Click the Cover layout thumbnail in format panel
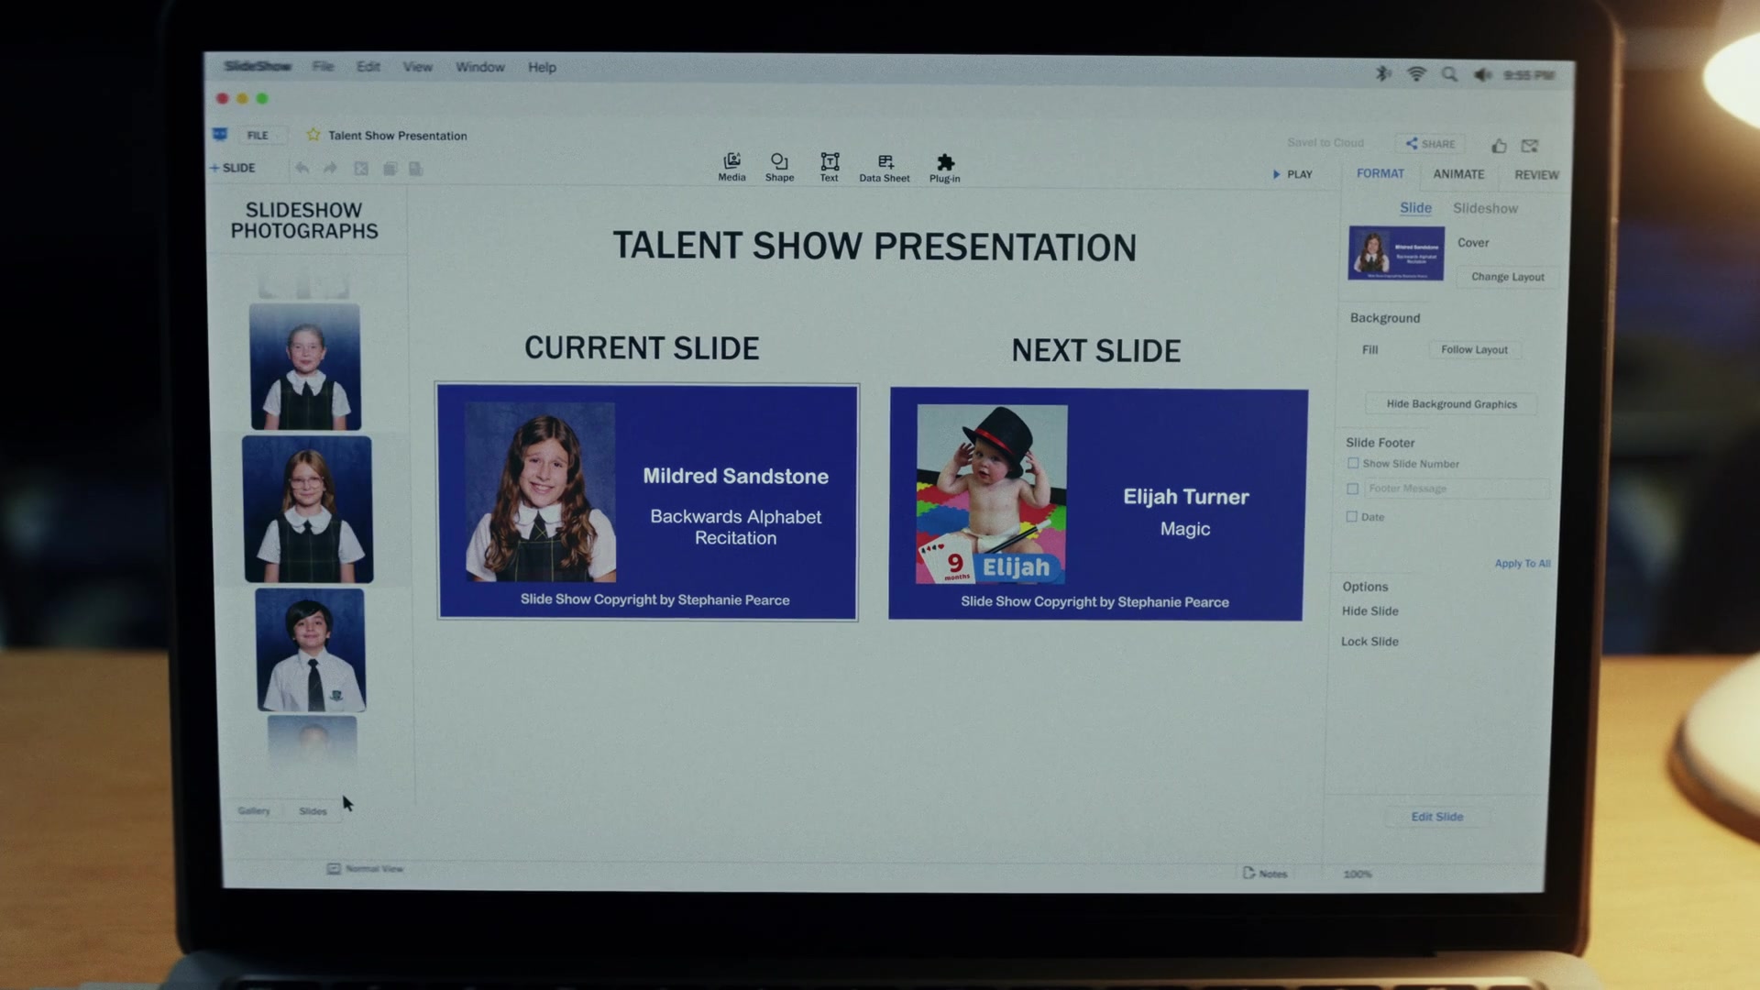The height and width of the screenshot is (990, 1760). coord(1396,253)
